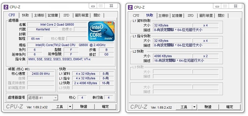This screenshot has height=116, width=248.
Task: Click the processor name field Intel Core 2 Quad Q6600
Action: coord(57,24)
